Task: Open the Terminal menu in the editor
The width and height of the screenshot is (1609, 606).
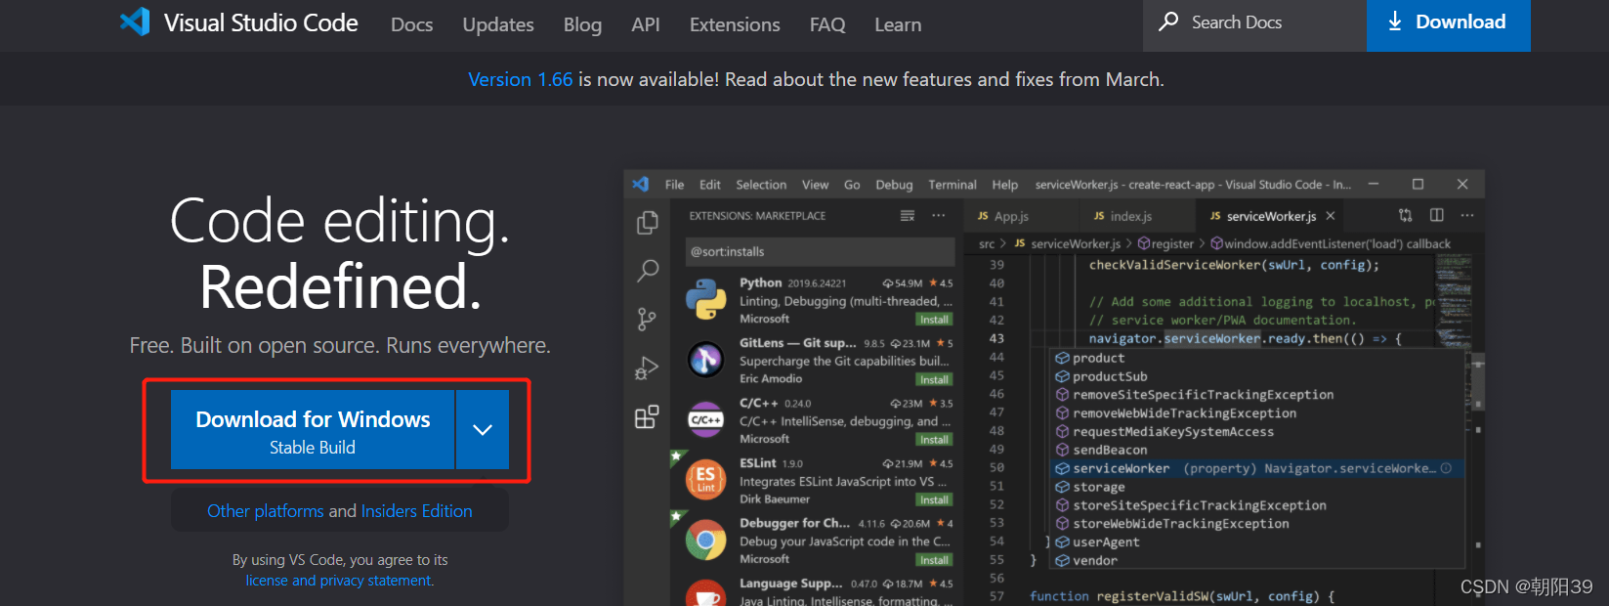Action: (x=953, y=185)
